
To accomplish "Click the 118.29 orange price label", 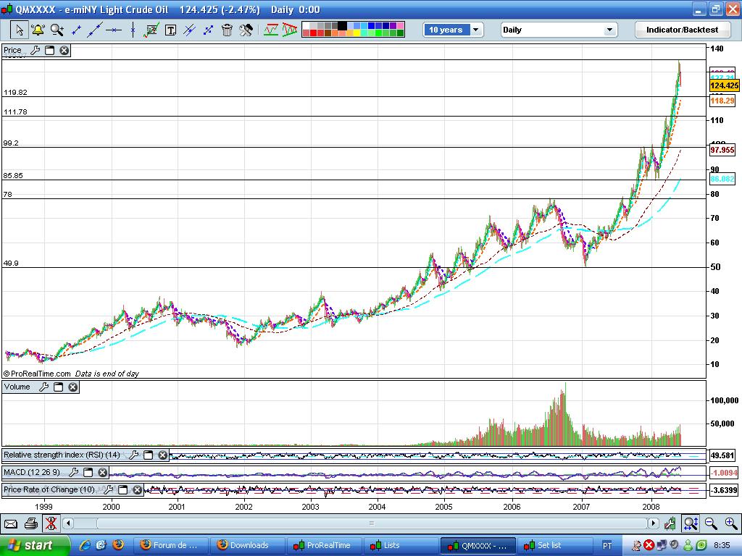I will click(x=722, y=101).
